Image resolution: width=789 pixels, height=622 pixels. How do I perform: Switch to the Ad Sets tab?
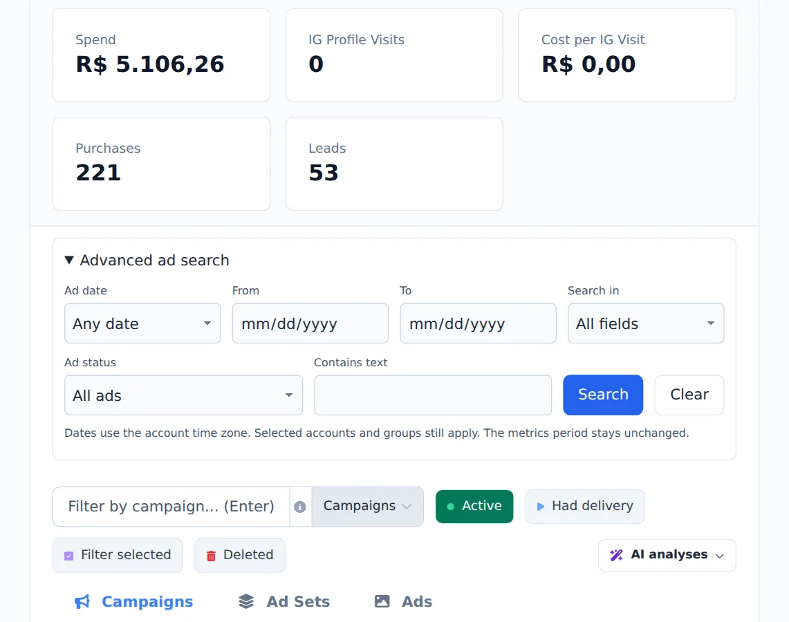tap(284, 601)
